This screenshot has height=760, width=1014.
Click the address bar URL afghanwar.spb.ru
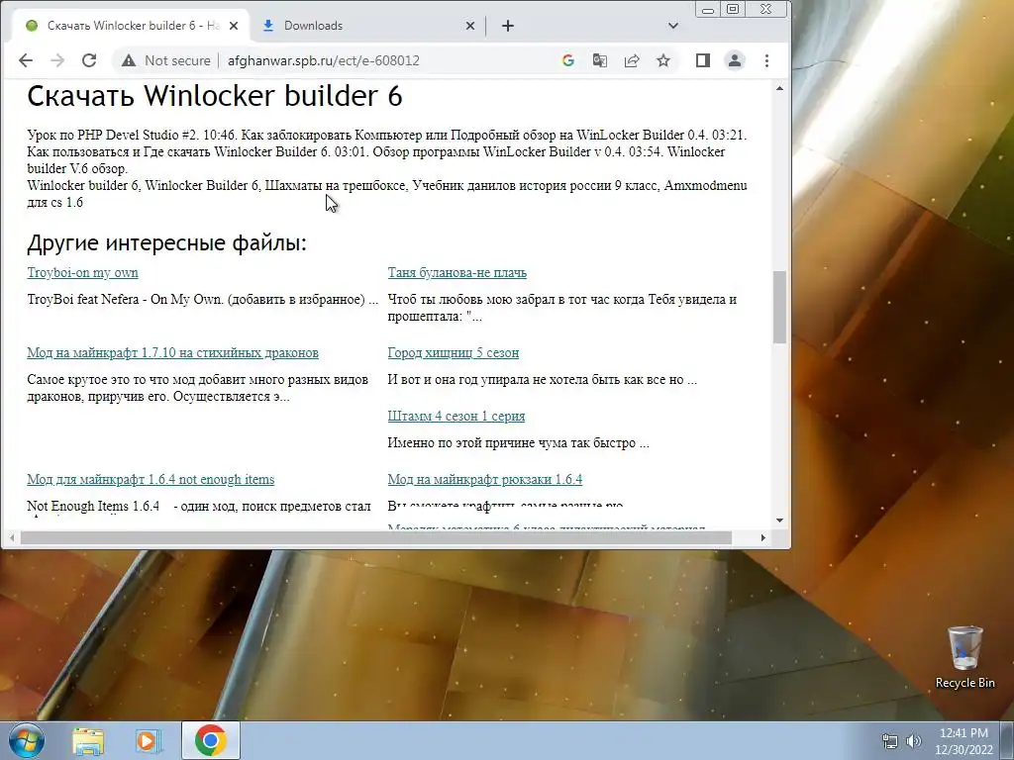pyautogui.click(x=324, y=60)
